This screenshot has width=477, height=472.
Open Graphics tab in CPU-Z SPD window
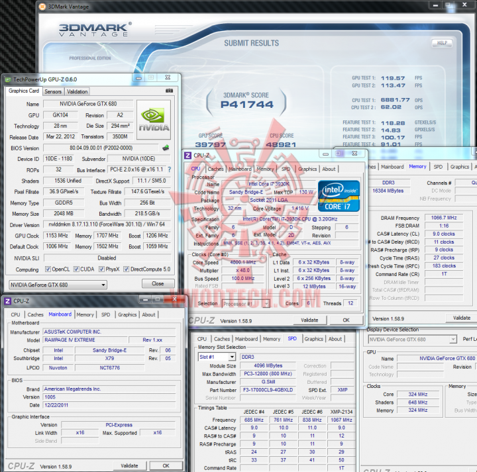click(313, 339)
